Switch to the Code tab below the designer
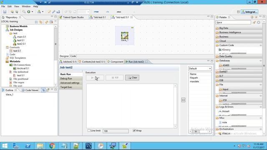This screenshot has height=150, width=267. 73,56
